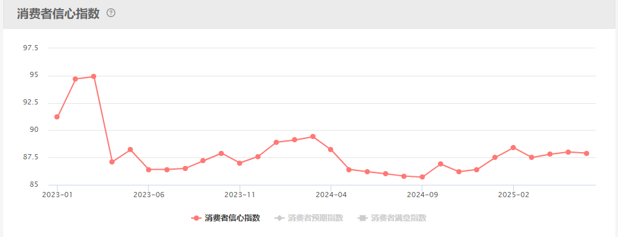Click the red circle legend marker
Image resolution: width=618 pixels, height=237 pixels.
click(x=196, y=218)
